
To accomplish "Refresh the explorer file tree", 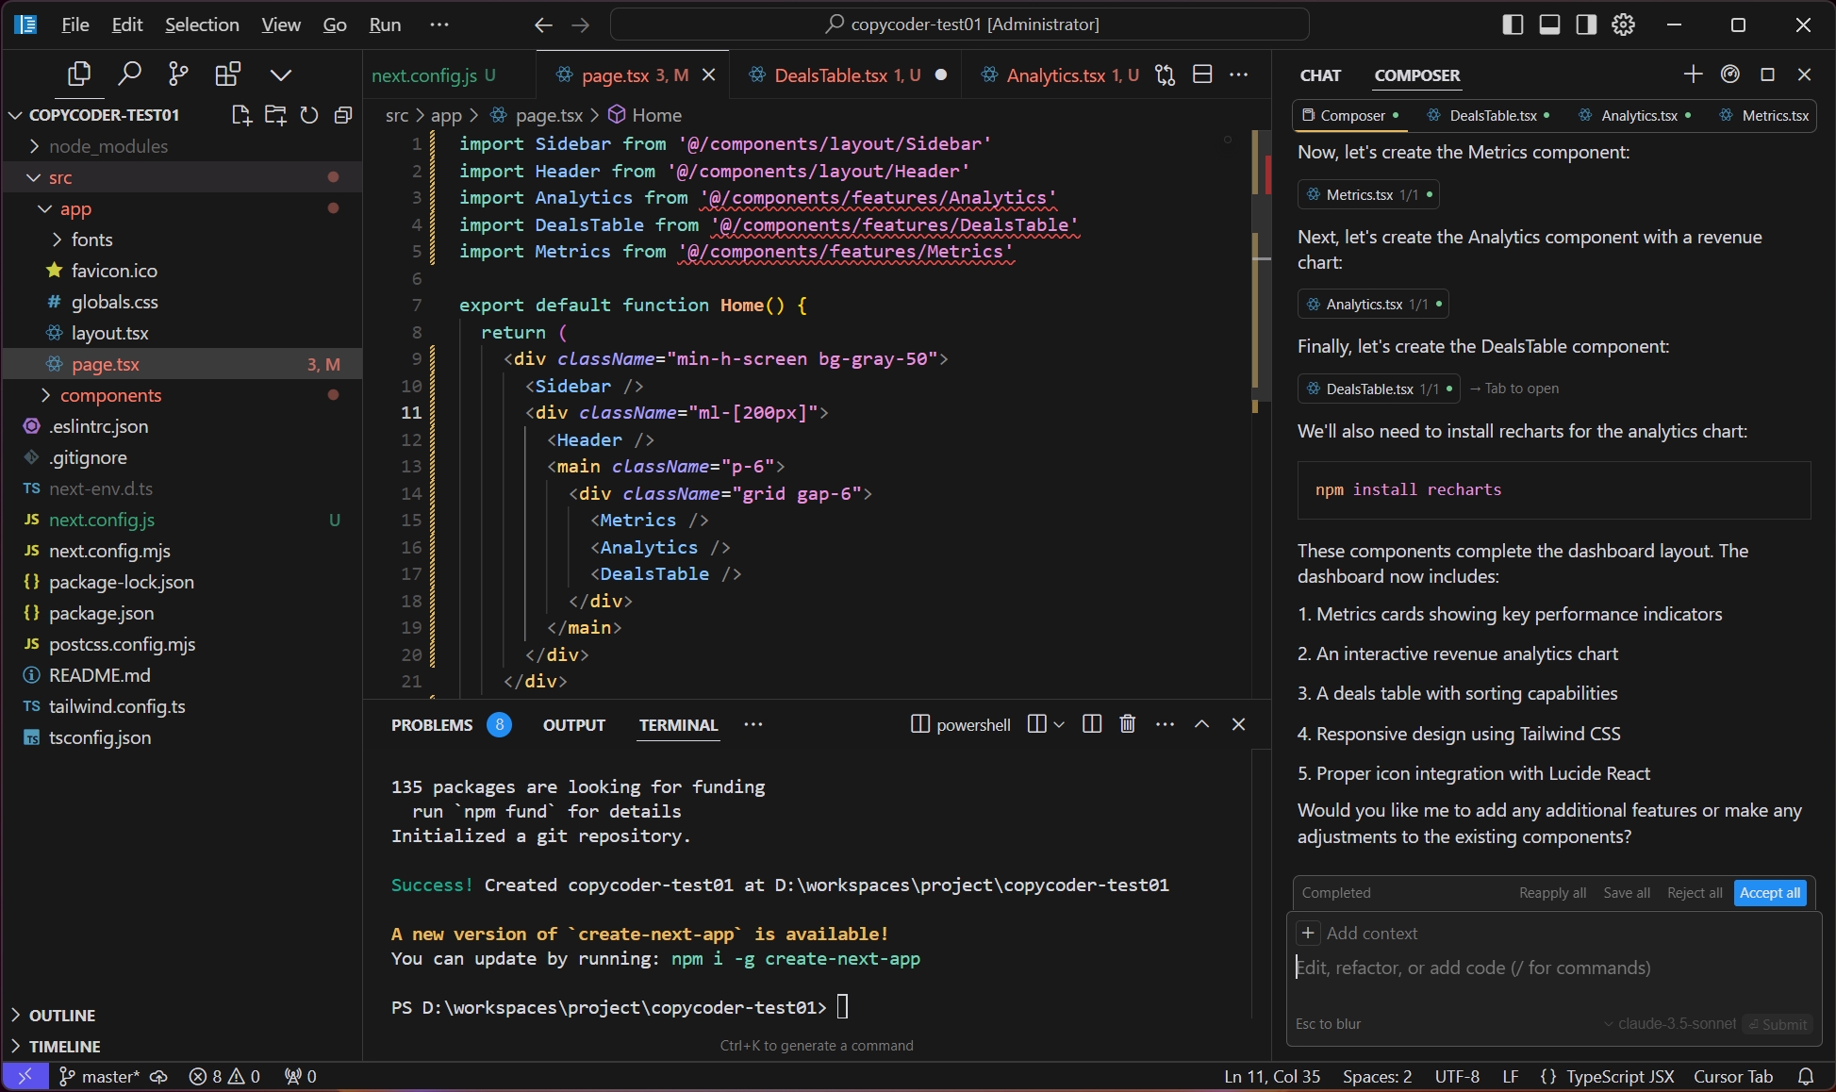I will click(x=309, y=115).
